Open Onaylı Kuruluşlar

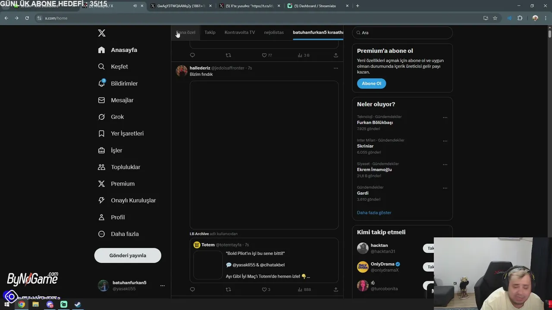point(127,200)
